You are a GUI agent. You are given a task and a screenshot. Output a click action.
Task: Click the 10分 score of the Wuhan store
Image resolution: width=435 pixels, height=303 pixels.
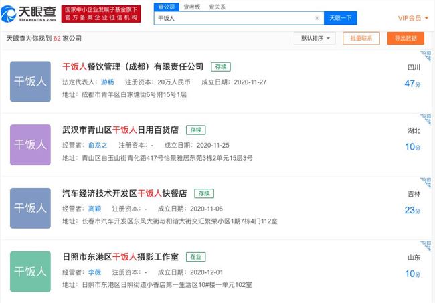412,147
